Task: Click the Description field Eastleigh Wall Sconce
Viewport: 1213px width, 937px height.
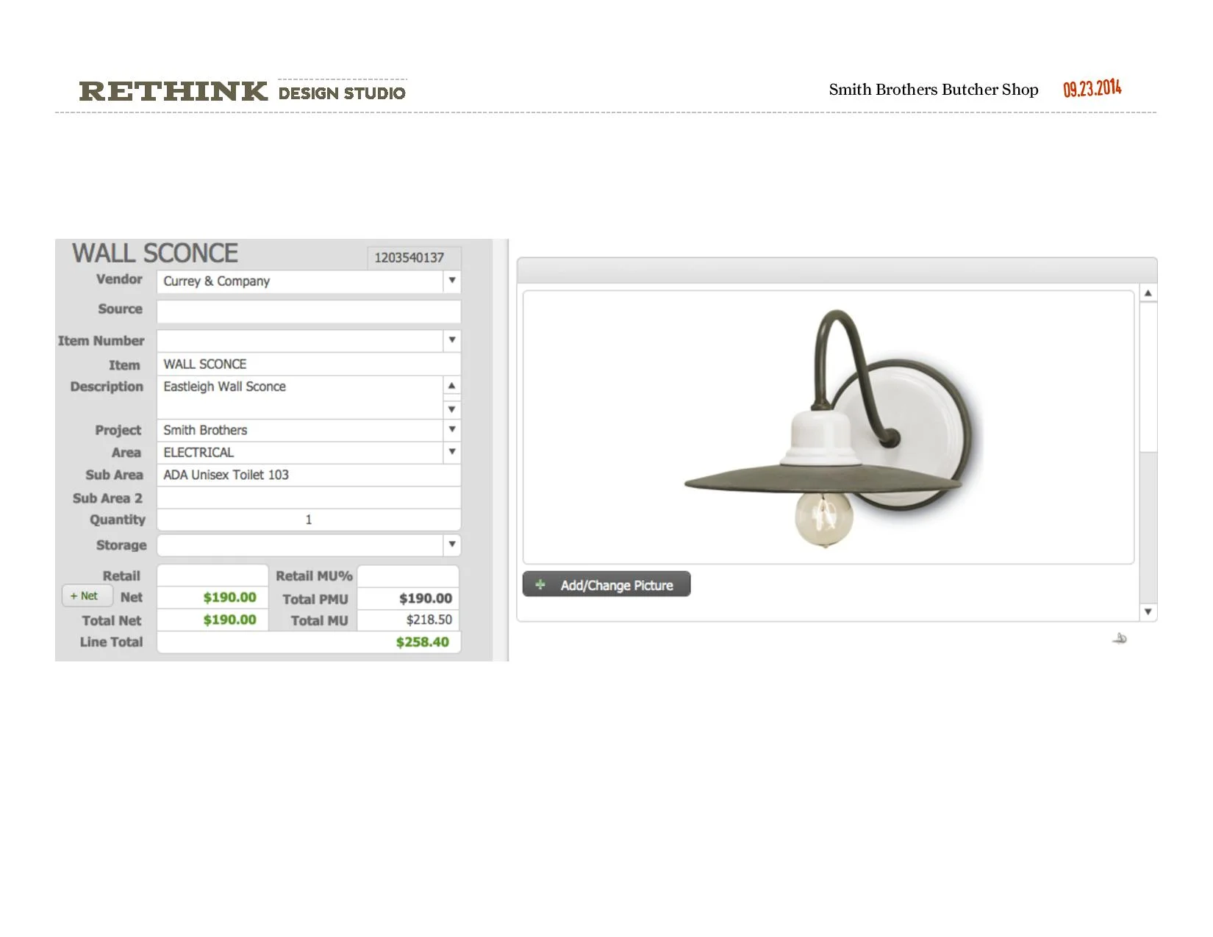Action: tap(300, 397)
